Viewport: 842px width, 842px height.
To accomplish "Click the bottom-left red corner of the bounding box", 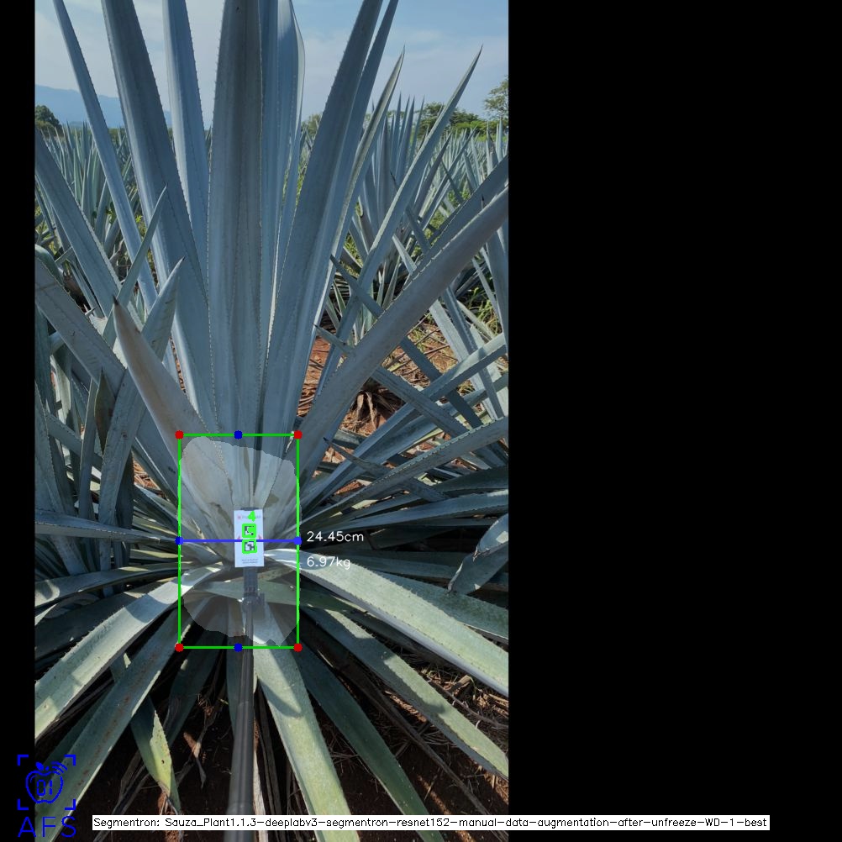I will point(179,648).
